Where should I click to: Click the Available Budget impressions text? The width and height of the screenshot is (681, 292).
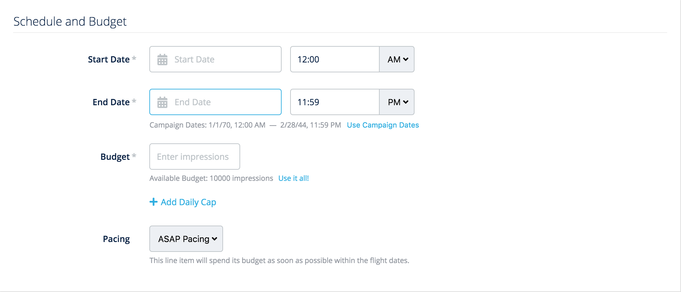click(x=211, y=178)
